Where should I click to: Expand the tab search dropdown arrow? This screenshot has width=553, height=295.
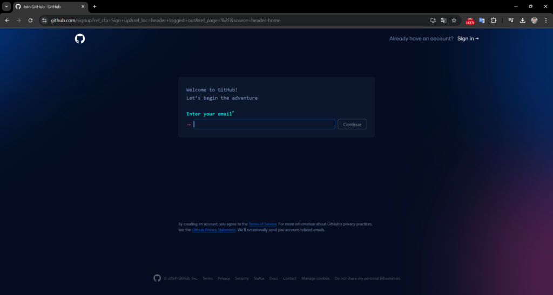coord(6,6)
